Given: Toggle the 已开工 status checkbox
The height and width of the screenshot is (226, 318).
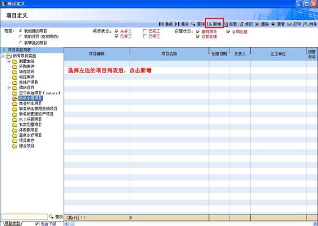Looking at the screenshot, I should pos(117,37).
